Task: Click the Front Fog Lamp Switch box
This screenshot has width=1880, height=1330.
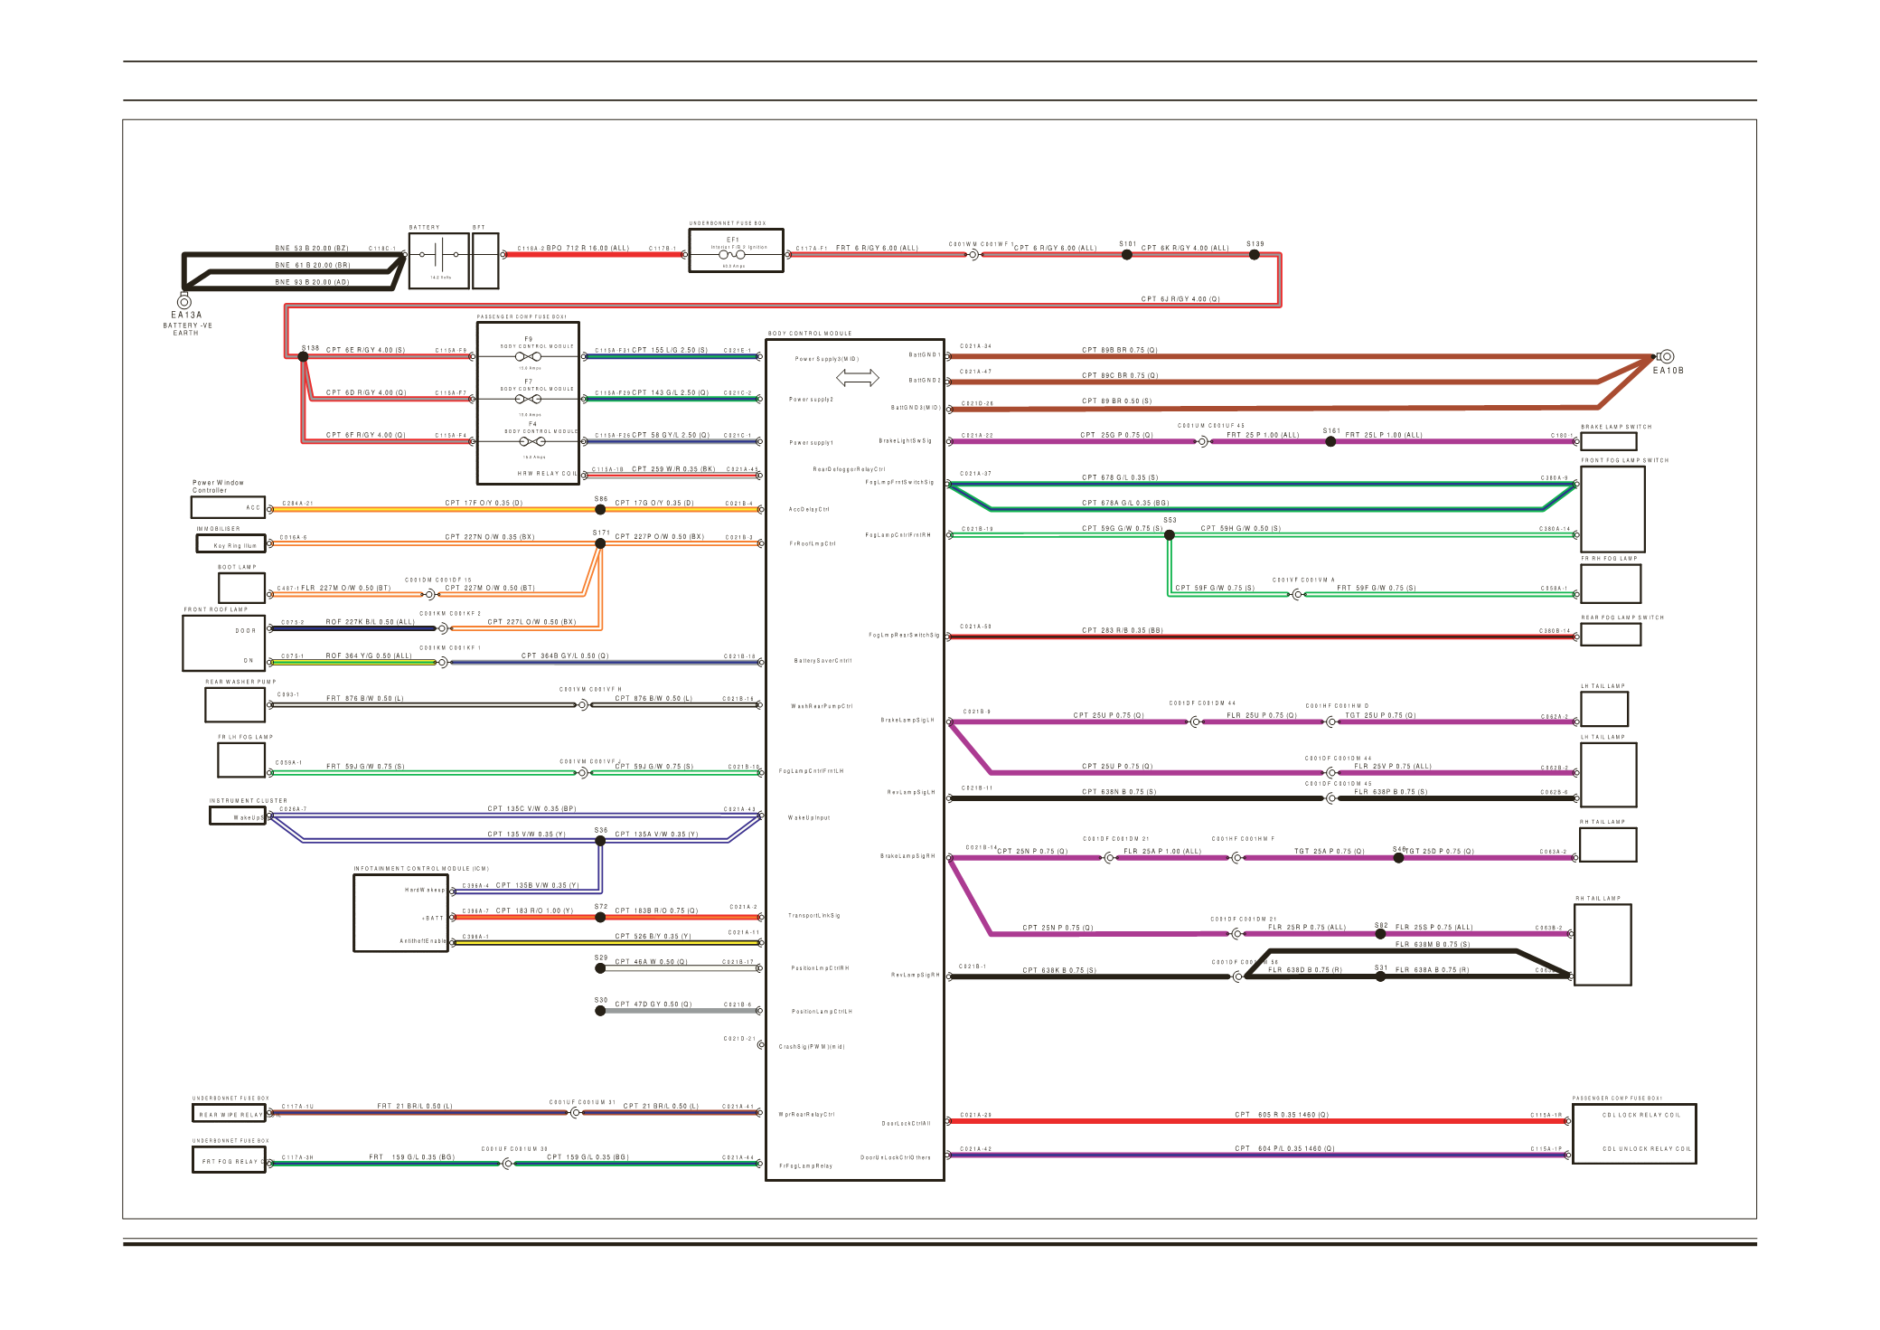Action: 1612,509
